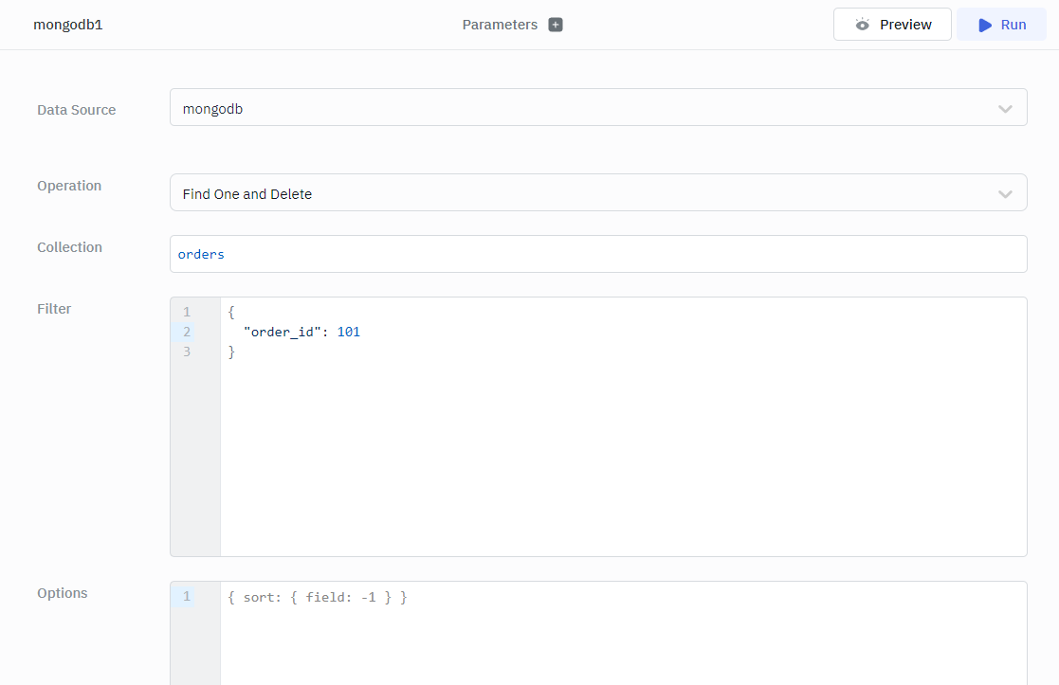This screenshot has height=685, width=1059.
Task: Click the play triangle icon in Run
Action: coord(985,25)
